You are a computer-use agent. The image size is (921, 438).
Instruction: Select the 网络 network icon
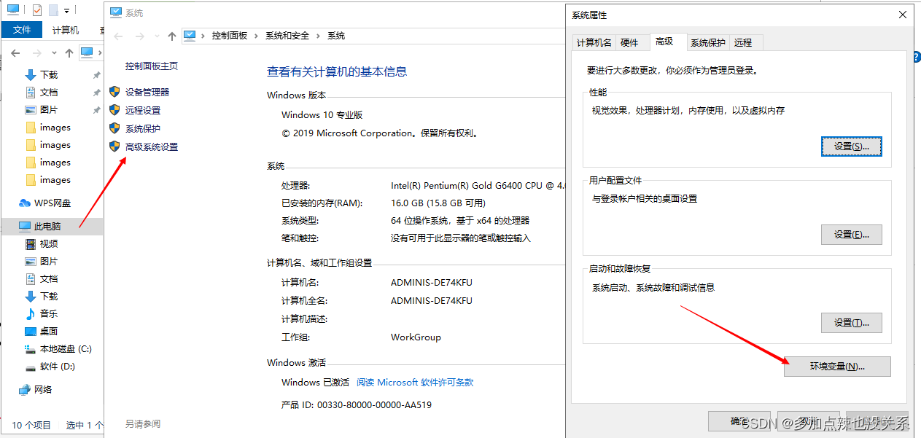point(25,390)
